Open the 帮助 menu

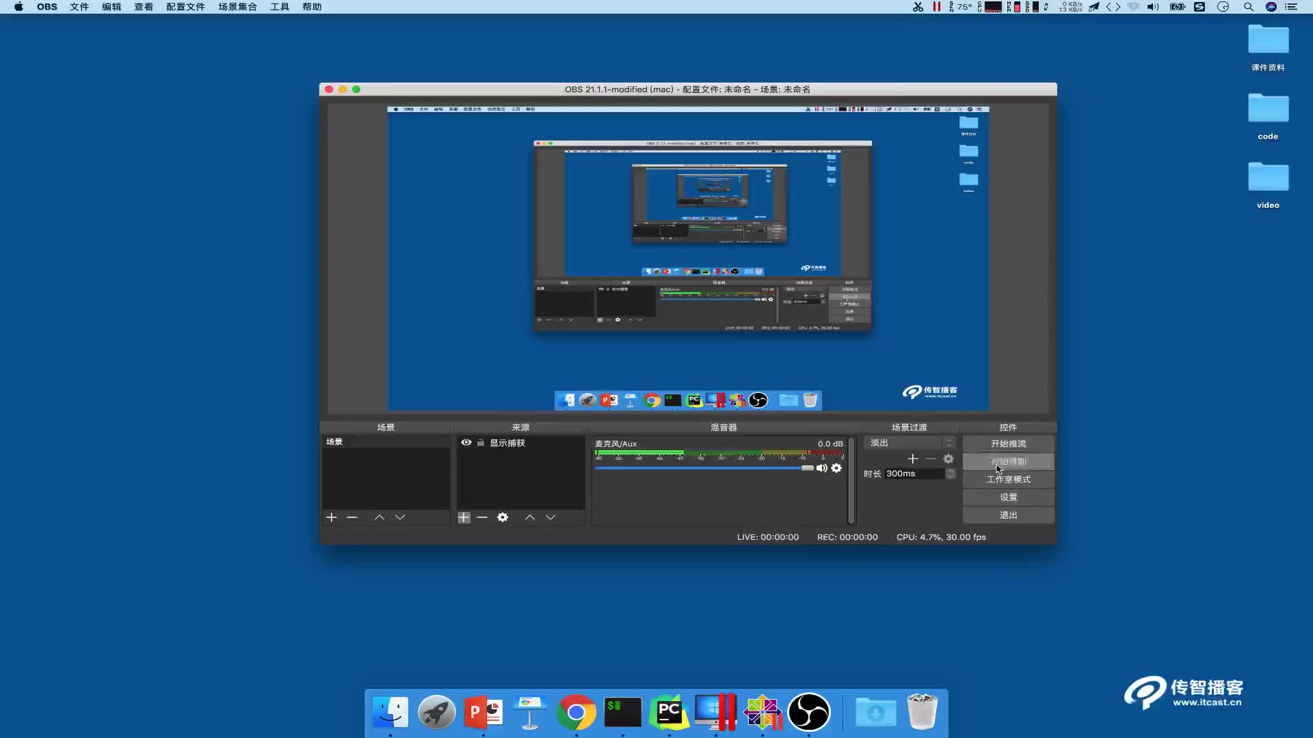tap(312, 7)
